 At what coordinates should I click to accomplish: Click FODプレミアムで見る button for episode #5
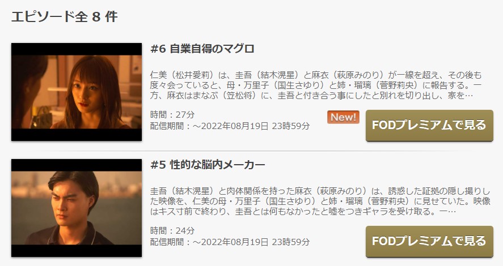pos(429,241)
